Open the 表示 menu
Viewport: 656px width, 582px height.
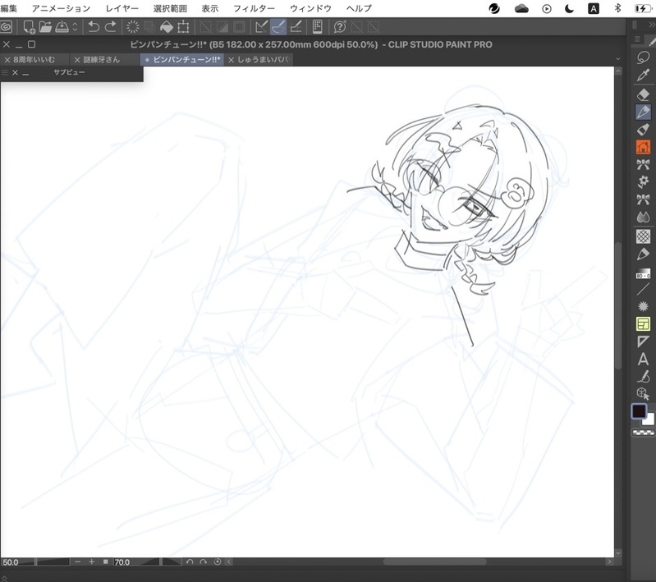210,8
